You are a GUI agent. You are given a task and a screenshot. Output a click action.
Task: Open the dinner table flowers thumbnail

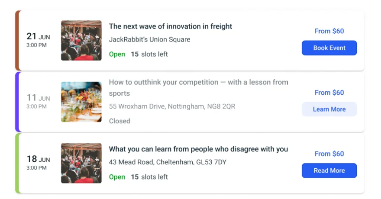point(81,102)
